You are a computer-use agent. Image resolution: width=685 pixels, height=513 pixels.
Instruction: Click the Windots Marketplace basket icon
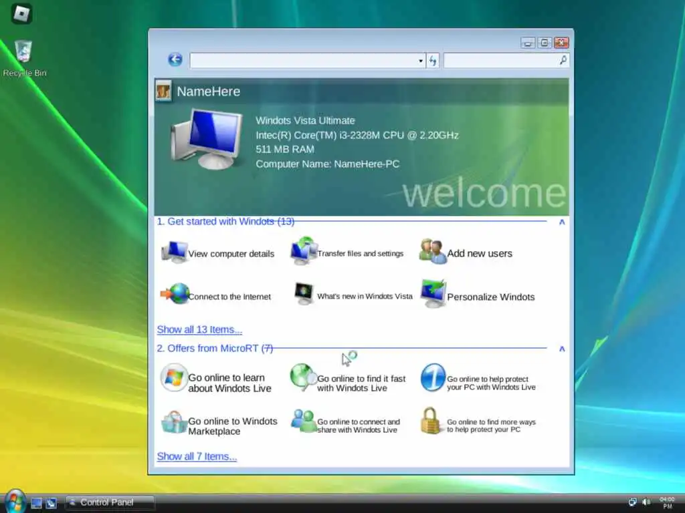click(x=174, y=422)
